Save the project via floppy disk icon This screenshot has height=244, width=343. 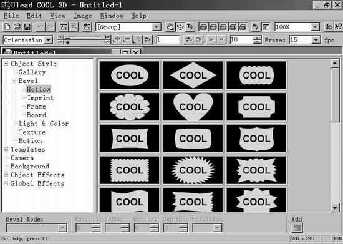[x=27, y=27]
